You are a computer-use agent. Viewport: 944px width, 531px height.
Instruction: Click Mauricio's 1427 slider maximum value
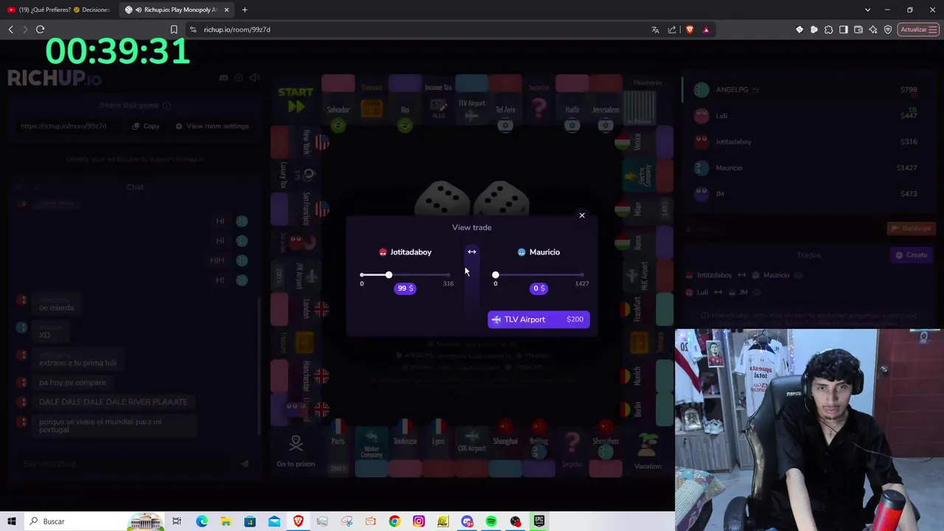[x=582, y=284]
